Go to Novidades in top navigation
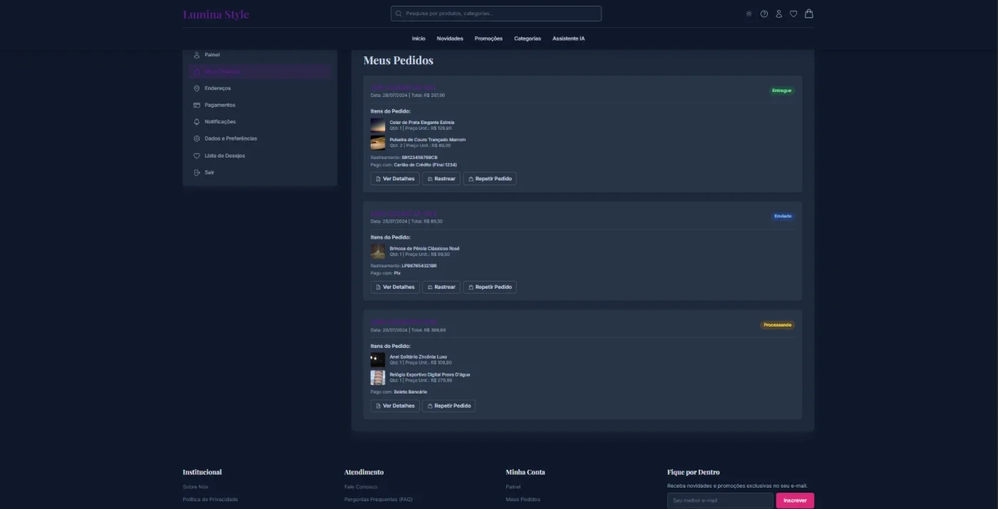 [450, 38]
